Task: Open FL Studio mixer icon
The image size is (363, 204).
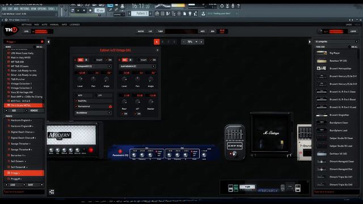Action: 179,14
